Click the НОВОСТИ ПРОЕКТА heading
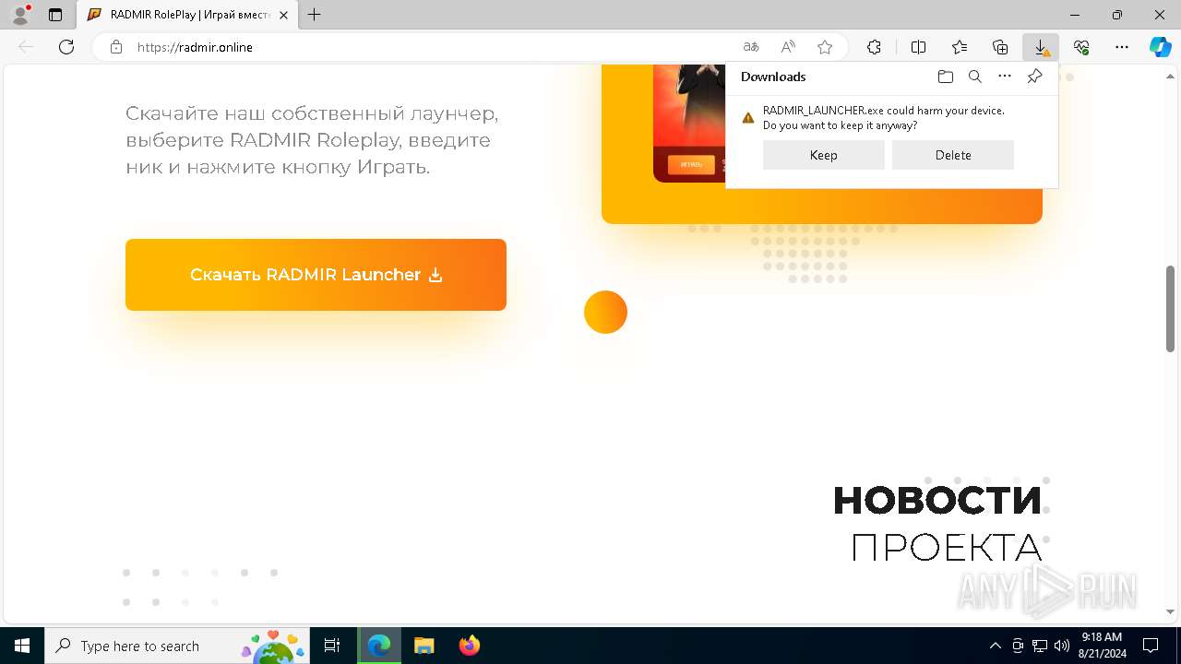 coord(937,523)
